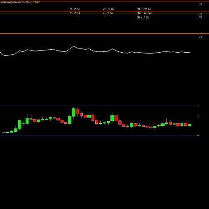
Task: Click the 'H: 3.10' high value
Action: tap(109, 9)
